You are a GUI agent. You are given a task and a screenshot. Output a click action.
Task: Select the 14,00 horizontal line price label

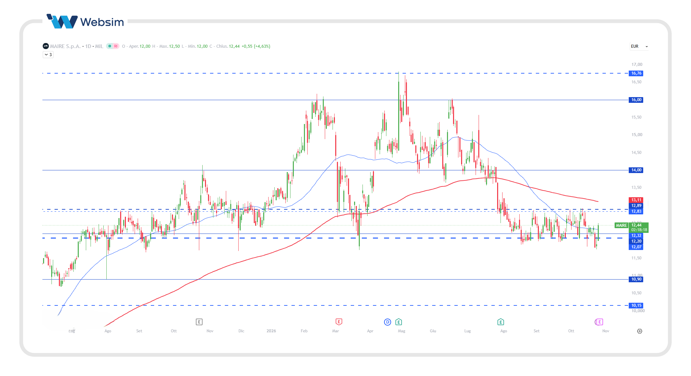[636, 170]
